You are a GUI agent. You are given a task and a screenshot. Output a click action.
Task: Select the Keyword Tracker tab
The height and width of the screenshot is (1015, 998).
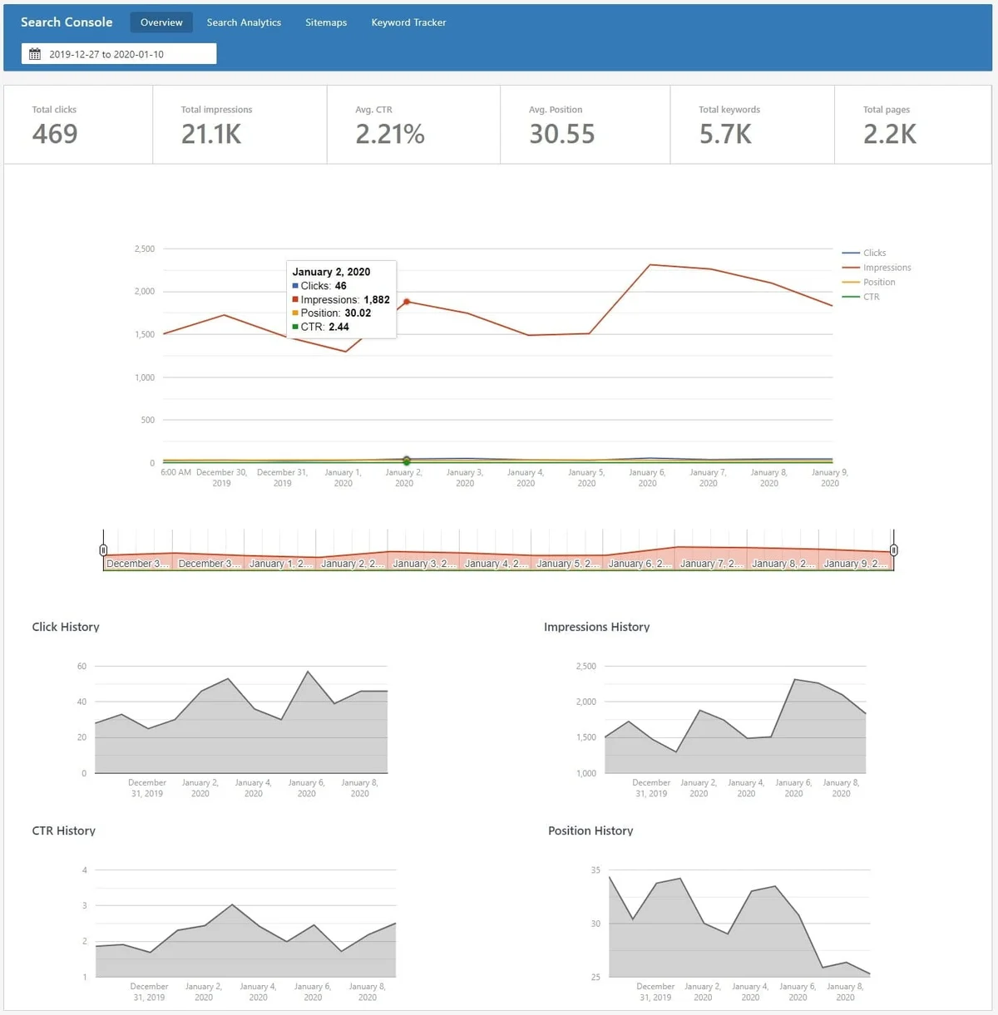(x=408, y=22)
